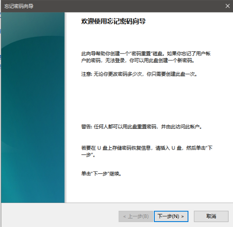The image size is (233, 227).
Task: Click the 取消 button
Action: 211,216
